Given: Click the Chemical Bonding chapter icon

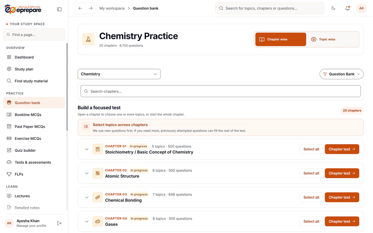Looking at the screenshot, I should pyautogui.click(x=98, y=197).
